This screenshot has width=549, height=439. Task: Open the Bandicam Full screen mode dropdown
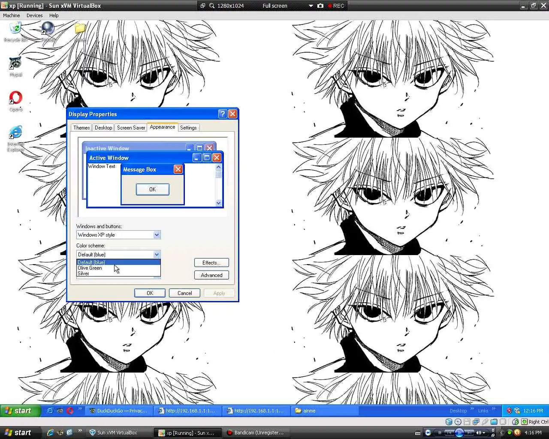point(311,6)
